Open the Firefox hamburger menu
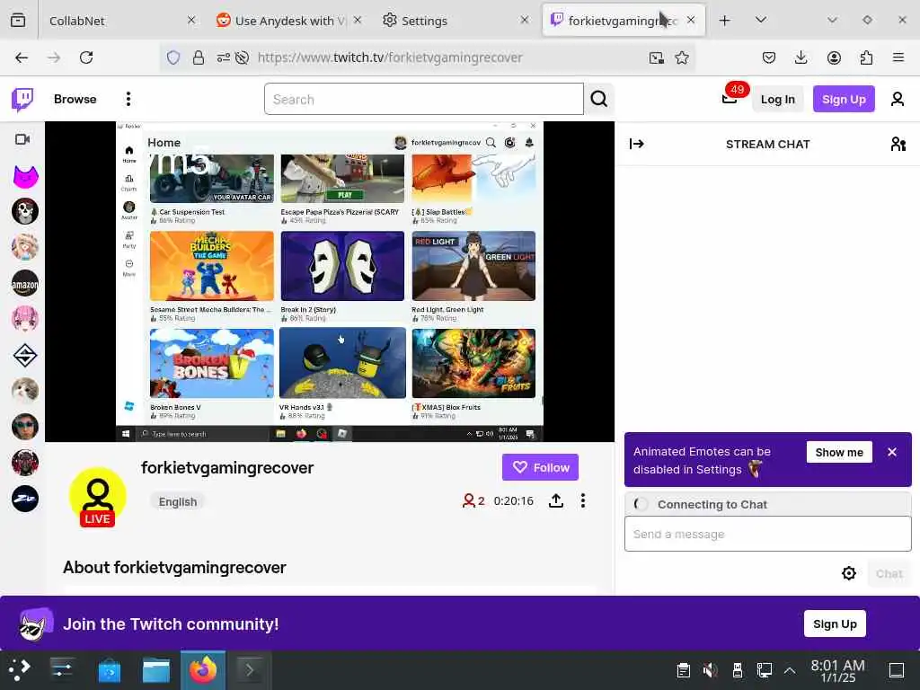The width and height of the screenshot is (920, 690). click(x=898, y=57)
